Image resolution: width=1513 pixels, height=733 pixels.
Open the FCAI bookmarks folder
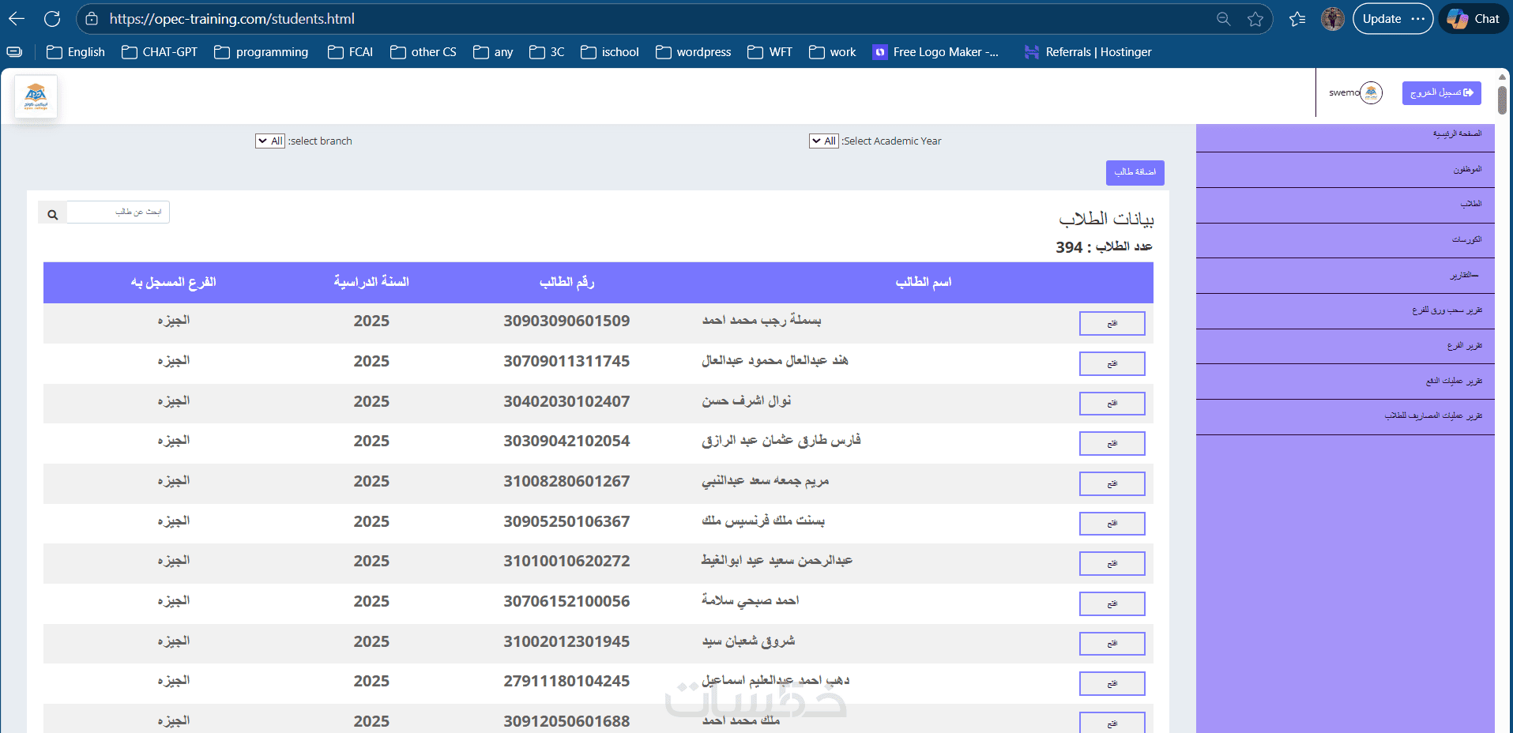click(350, 52)
